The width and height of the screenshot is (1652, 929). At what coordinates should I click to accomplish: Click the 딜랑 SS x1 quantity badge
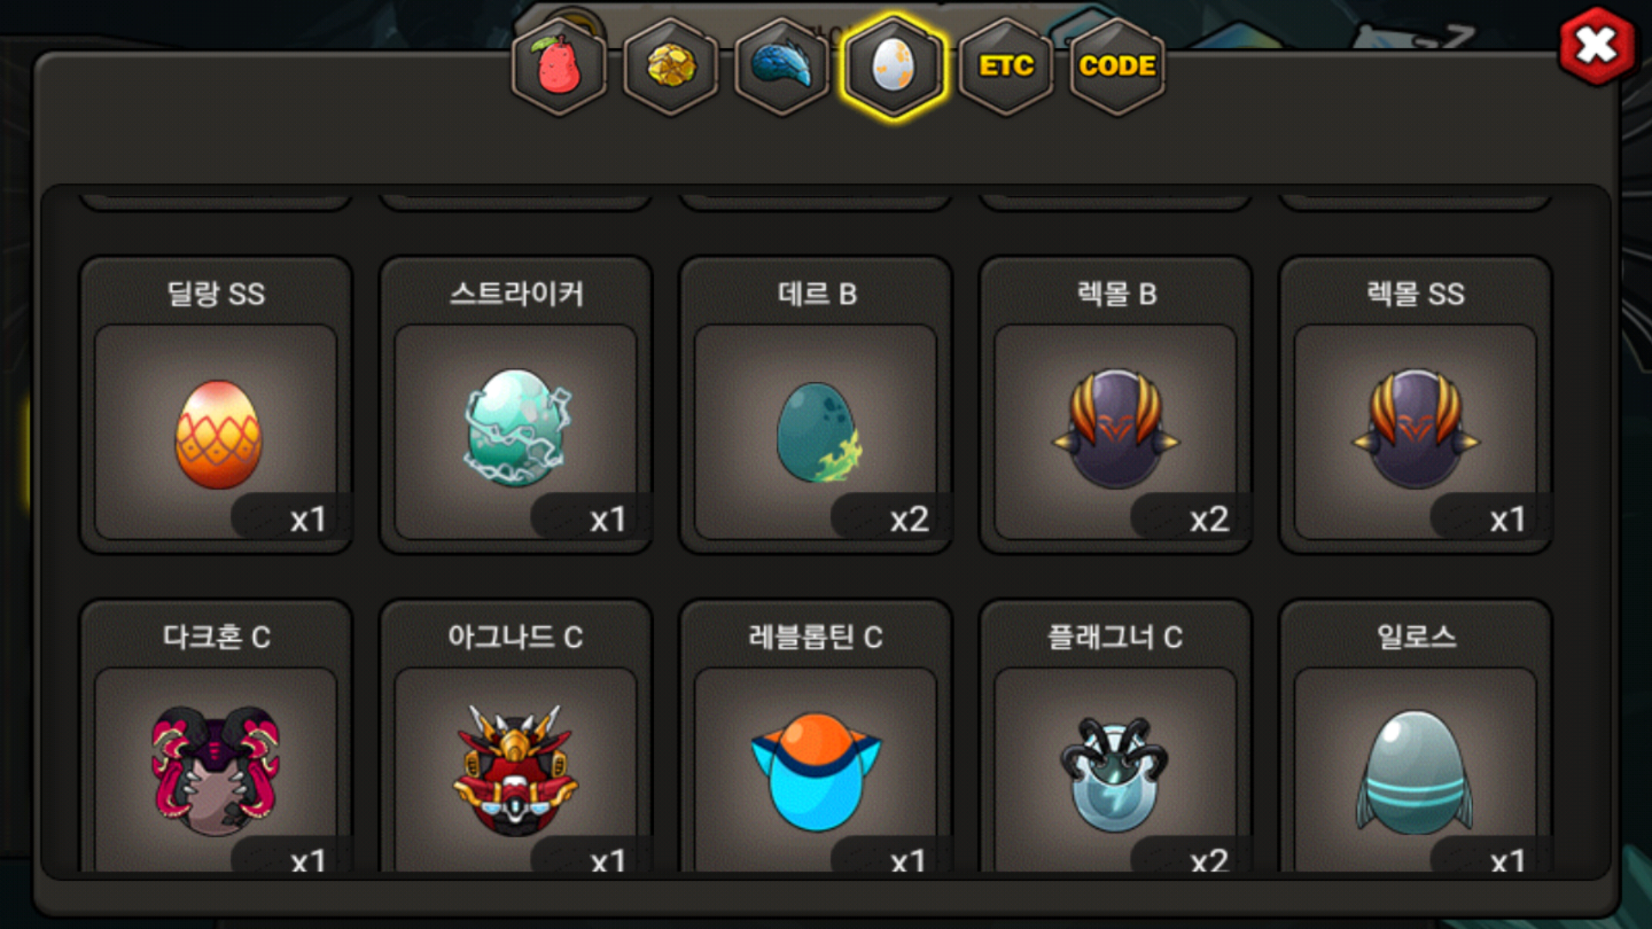click(291, 518)
